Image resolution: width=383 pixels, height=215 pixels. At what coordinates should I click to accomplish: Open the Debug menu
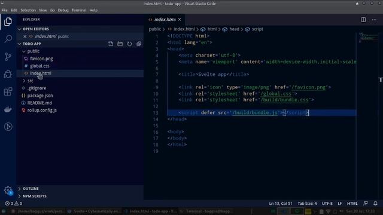[63, 10]
